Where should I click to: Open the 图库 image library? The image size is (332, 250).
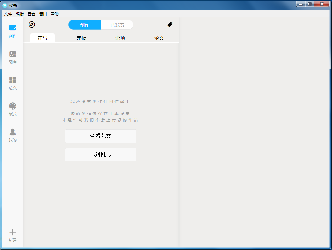pos(13,58)
